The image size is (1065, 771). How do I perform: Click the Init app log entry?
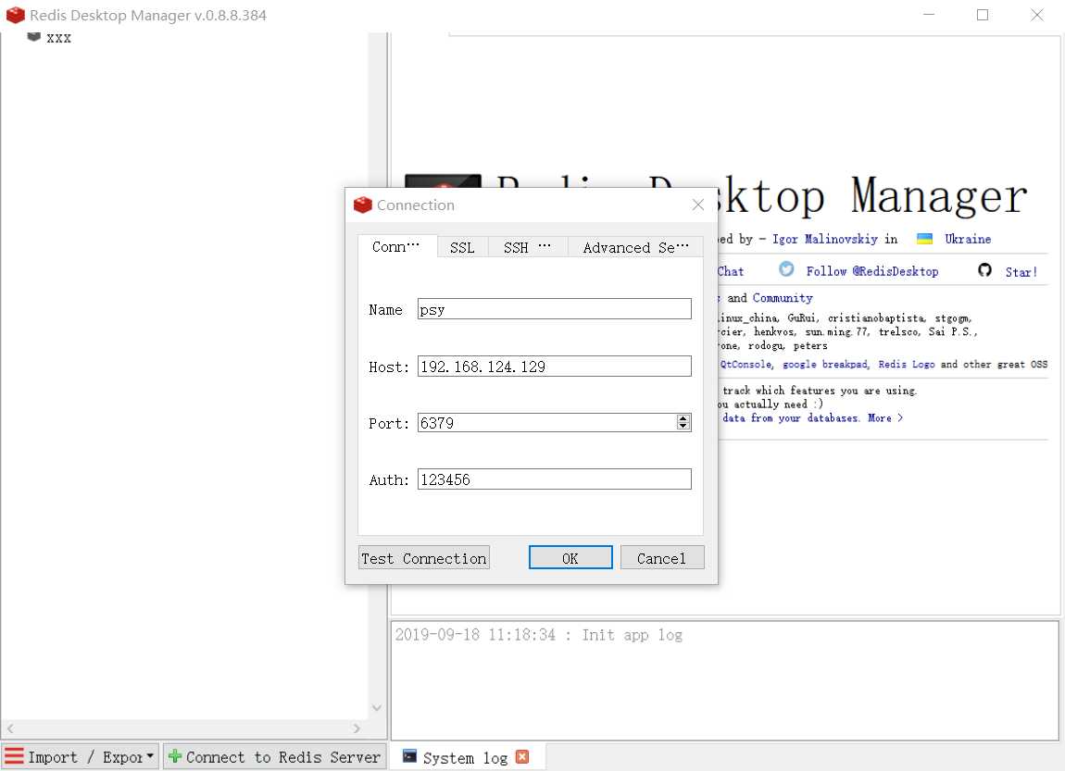(x=539, y=635)
